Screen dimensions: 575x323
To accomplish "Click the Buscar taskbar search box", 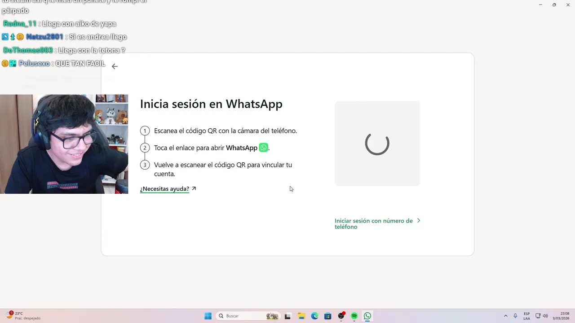I will pyautogui.click(x=248, y=316).
